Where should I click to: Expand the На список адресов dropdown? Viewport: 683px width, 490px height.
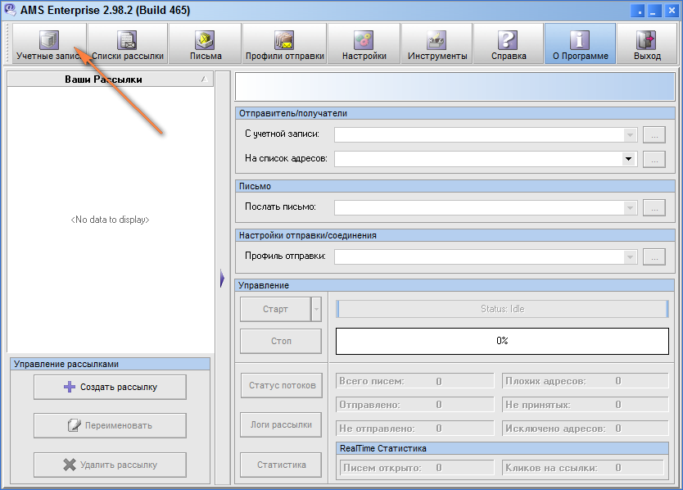click(x=629, y=159)
